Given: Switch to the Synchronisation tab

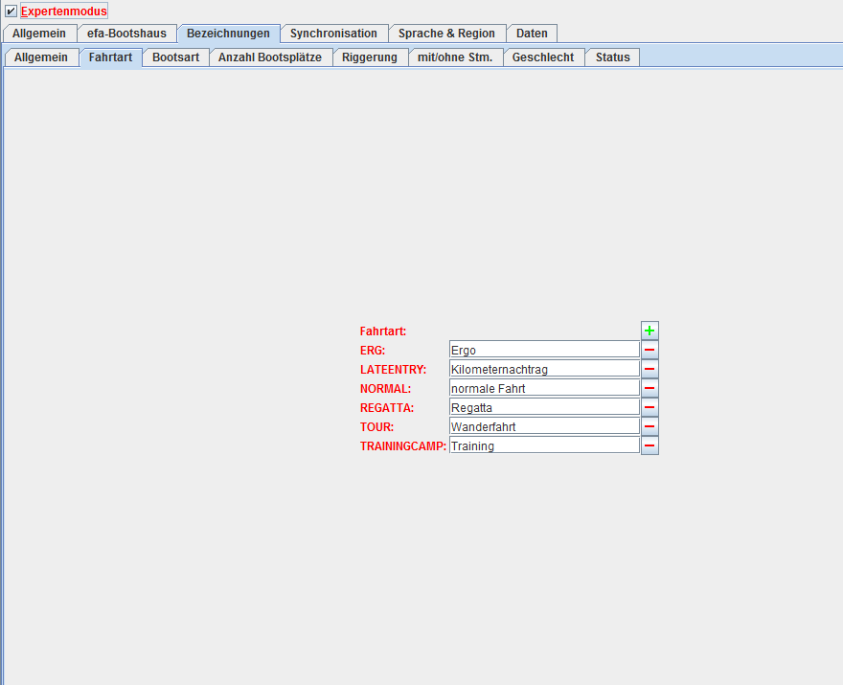Looking at the screenshot, I should (x=333, y=34).
